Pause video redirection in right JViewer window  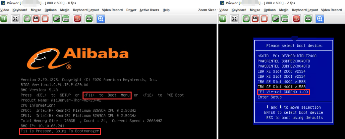tap(223, 19)
